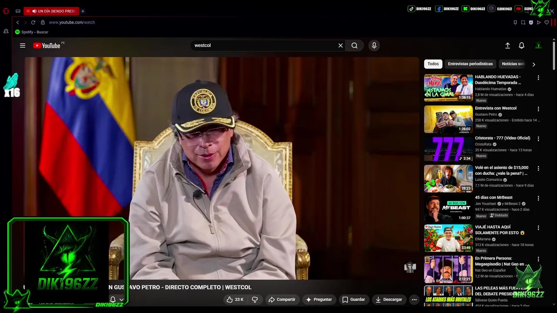Open the Luisito Comunica channel link

tap(488, 180)
